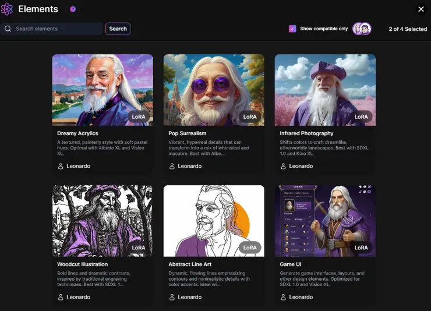The image size is (431, 311).
Task: Select the Game UI thumbnail
Action: point(325,221)
